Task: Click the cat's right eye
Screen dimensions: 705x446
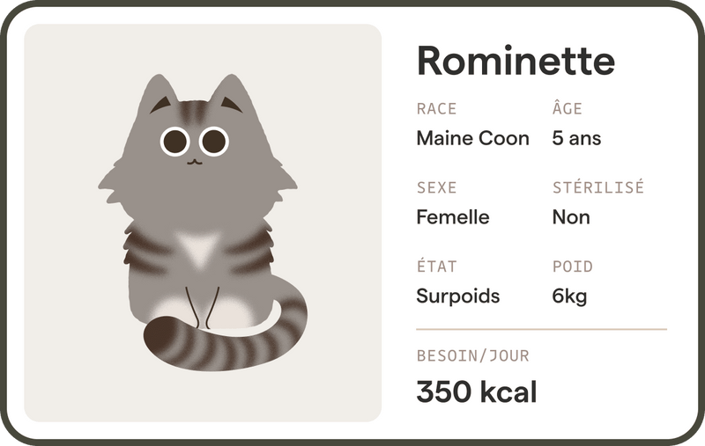Action: coord(212,141)
